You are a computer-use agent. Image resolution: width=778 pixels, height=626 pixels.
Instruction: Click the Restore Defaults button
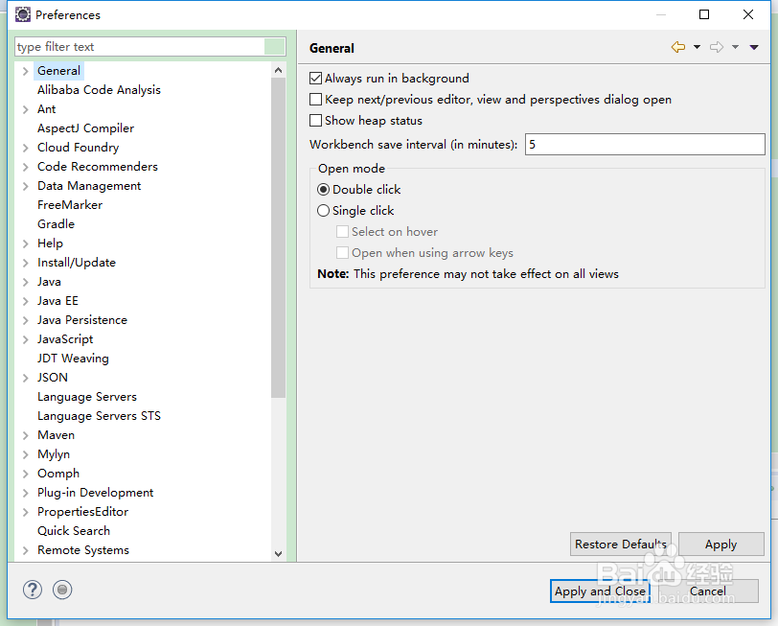pos(620,545)
